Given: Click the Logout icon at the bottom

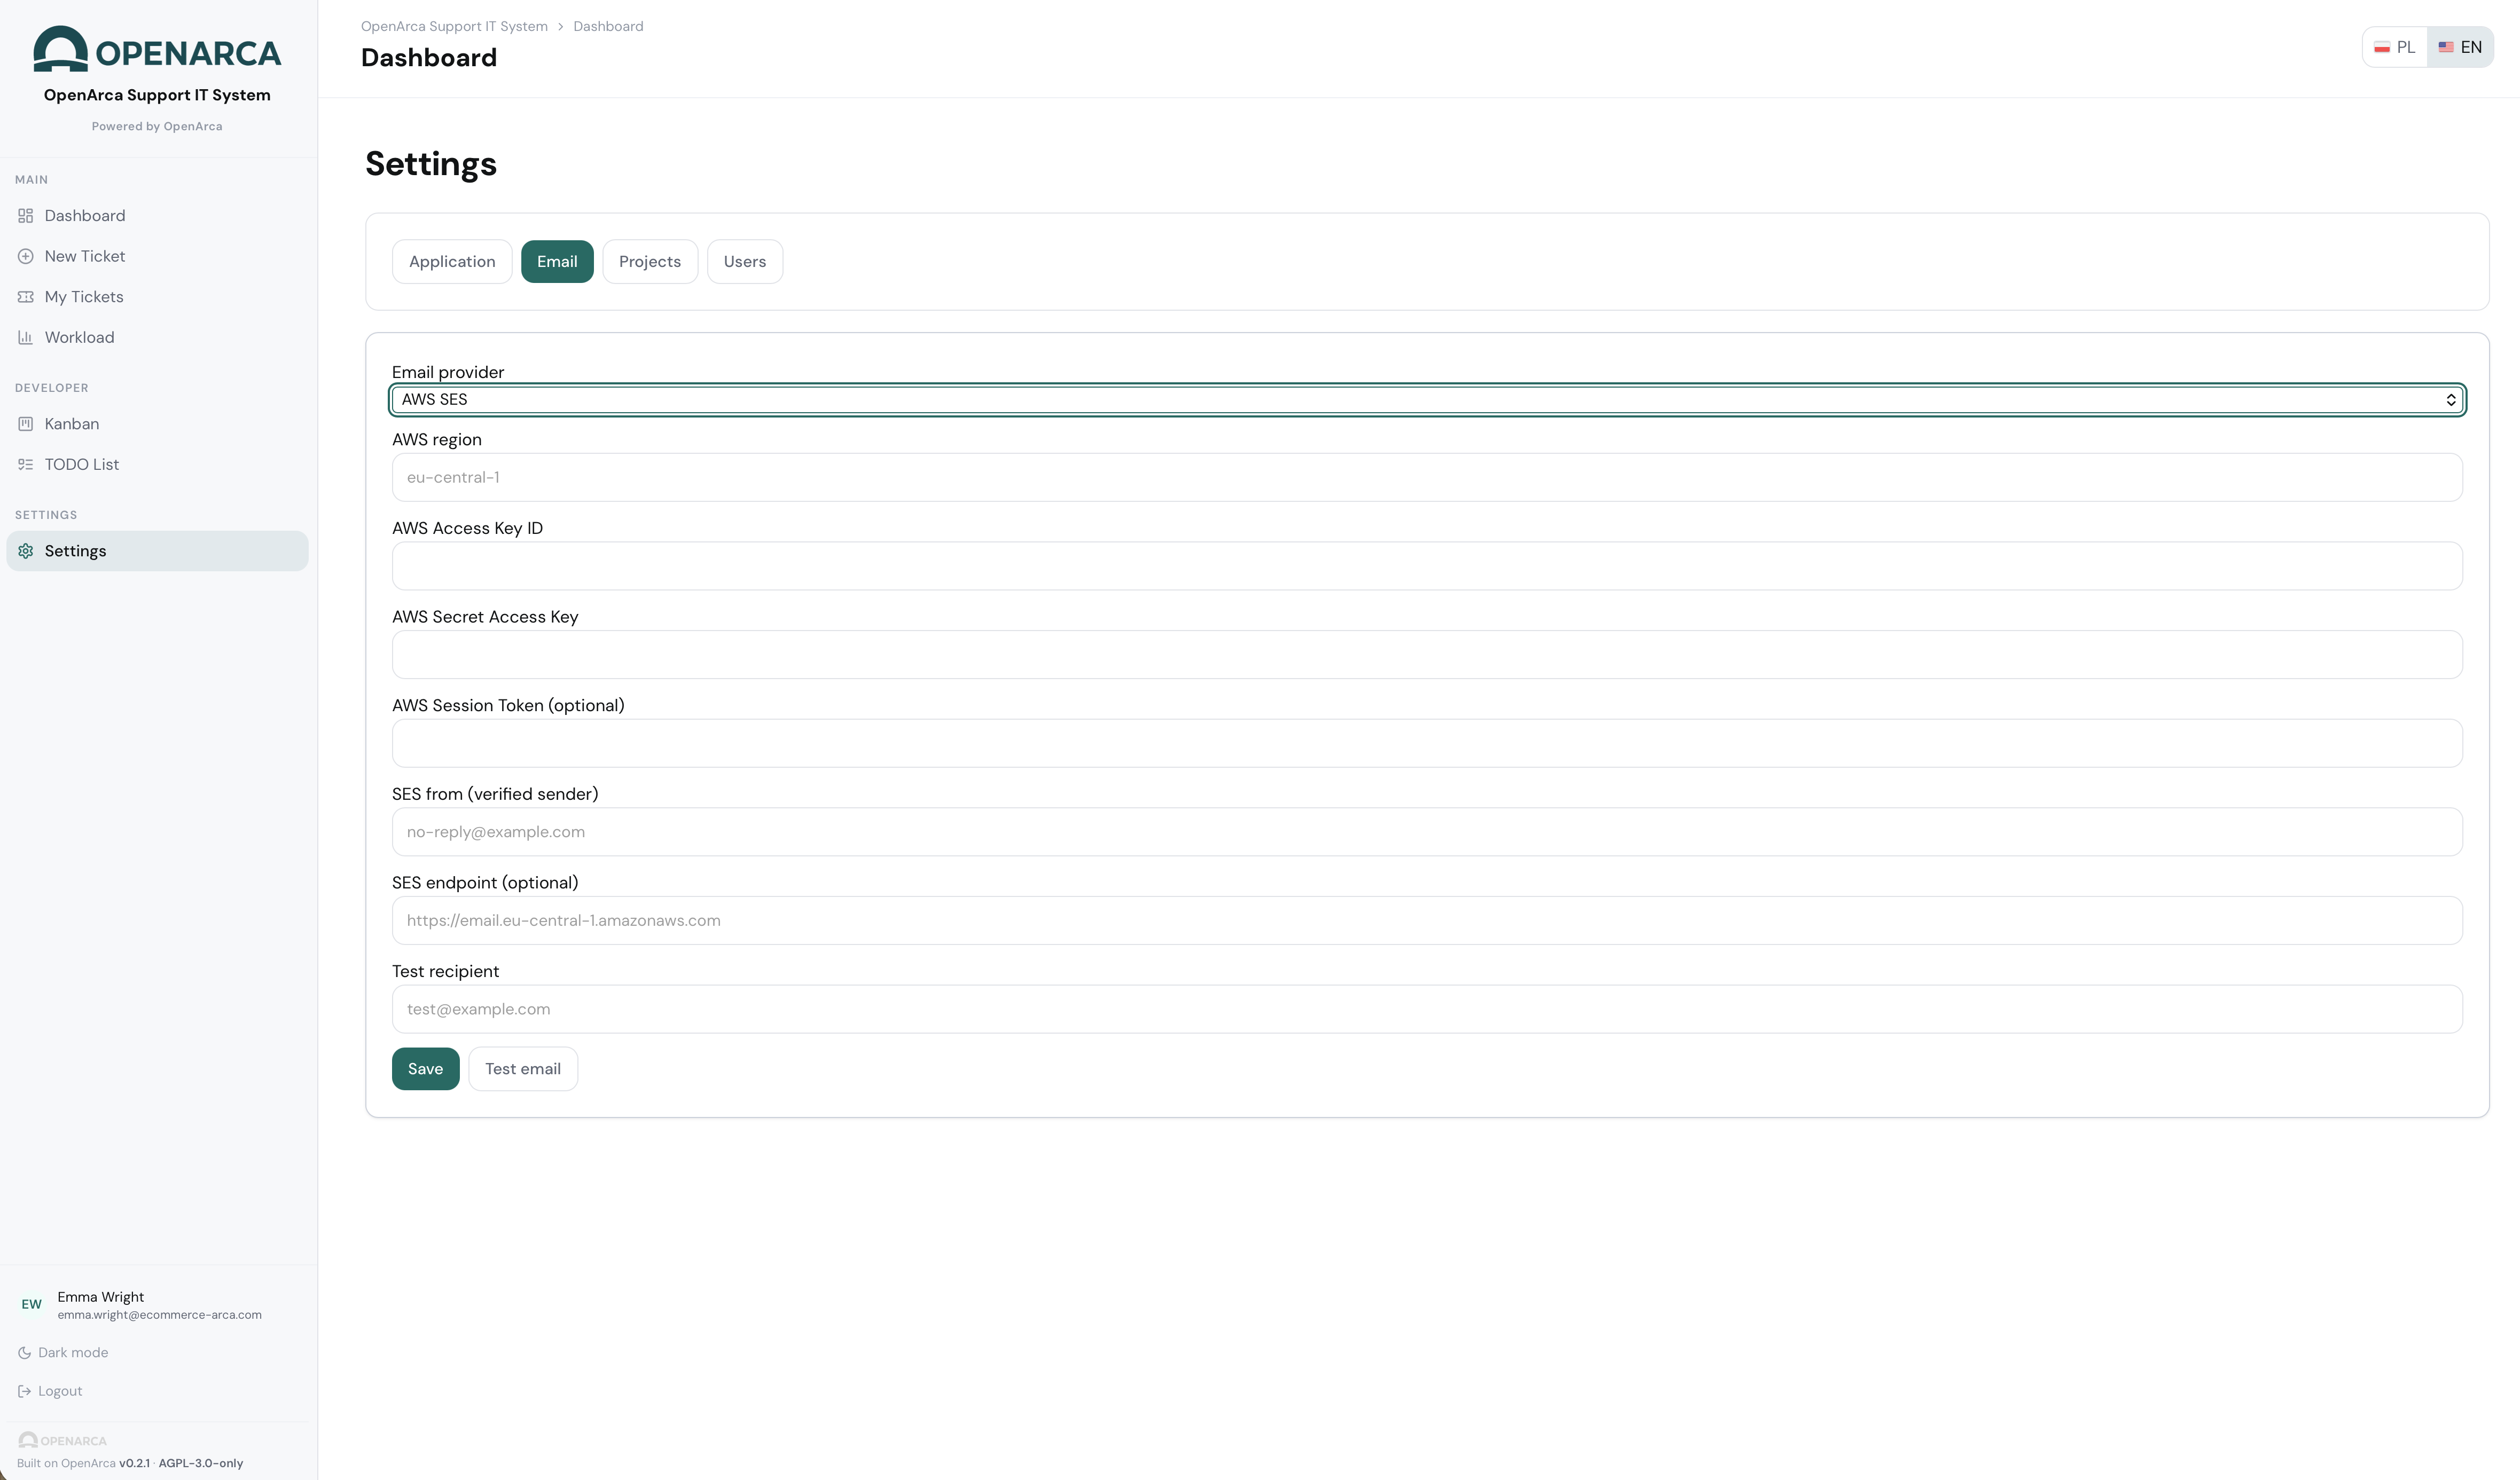Looking at the screenshot, I should 26,1390.
